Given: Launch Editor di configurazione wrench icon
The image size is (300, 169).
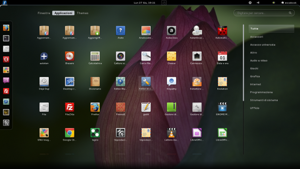Looking at the screenshot, I should coord(146,82).
